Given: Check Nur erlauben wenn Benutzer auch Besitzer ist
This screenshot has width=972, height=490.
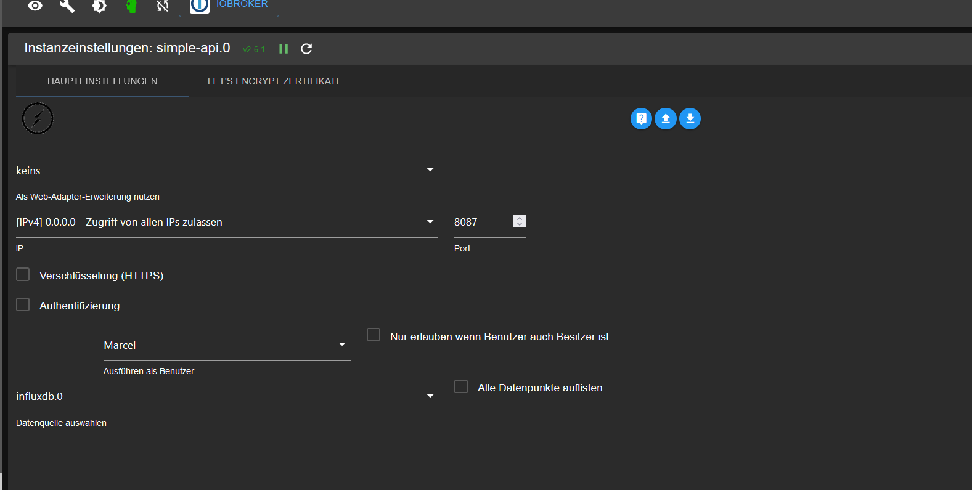Looking at the screenshot, I should click(x=374, y=335).
